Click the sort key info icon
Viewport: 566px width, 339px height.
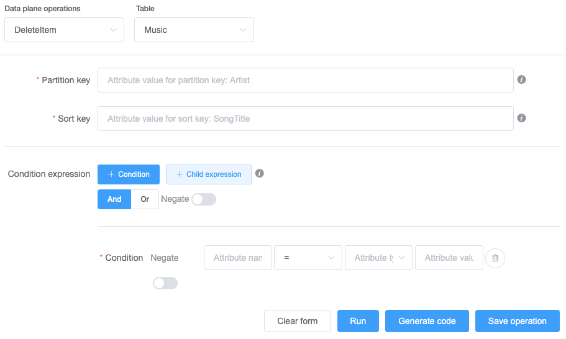[x=522, y=118]
